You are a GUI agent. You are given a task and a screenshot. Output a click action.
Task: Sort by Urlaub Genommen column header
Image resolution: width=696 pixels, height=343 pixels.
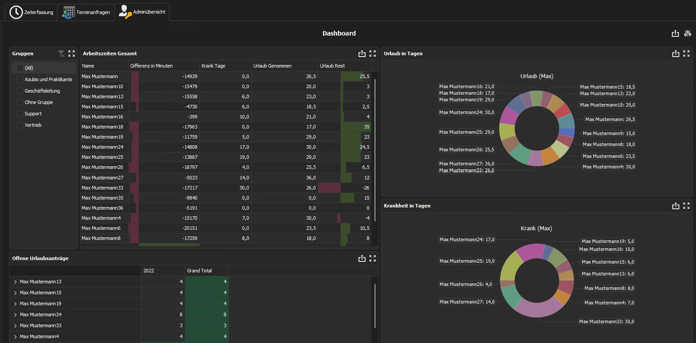[x=284, y=66]
